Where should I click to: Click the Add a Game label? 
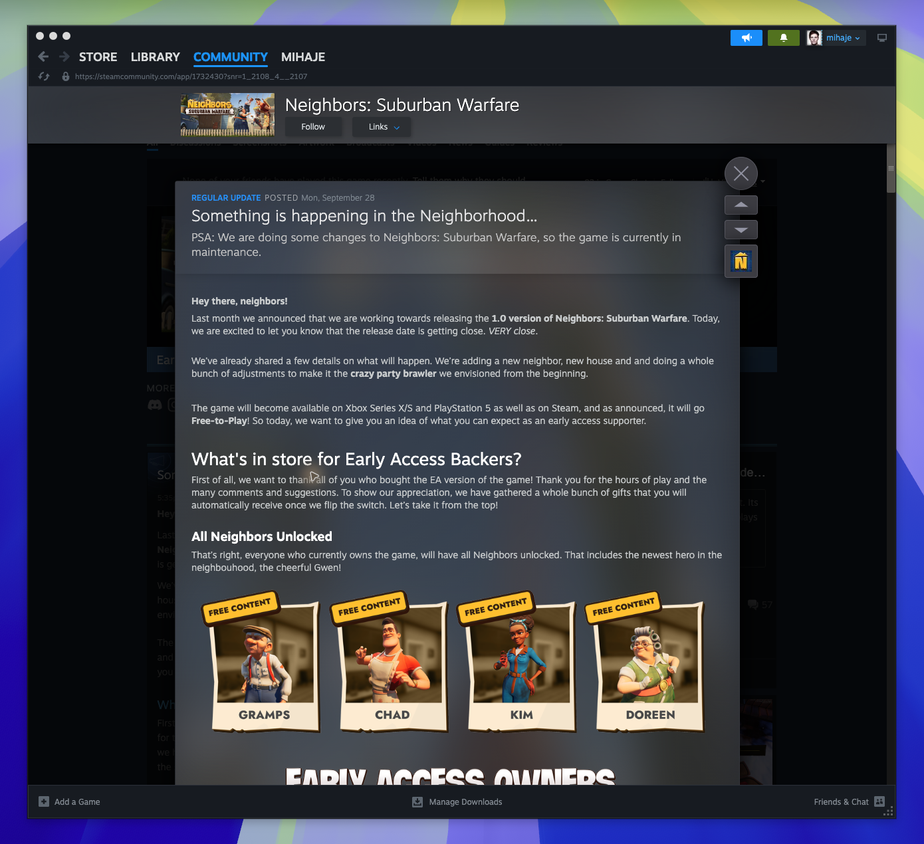click(77, 802)
